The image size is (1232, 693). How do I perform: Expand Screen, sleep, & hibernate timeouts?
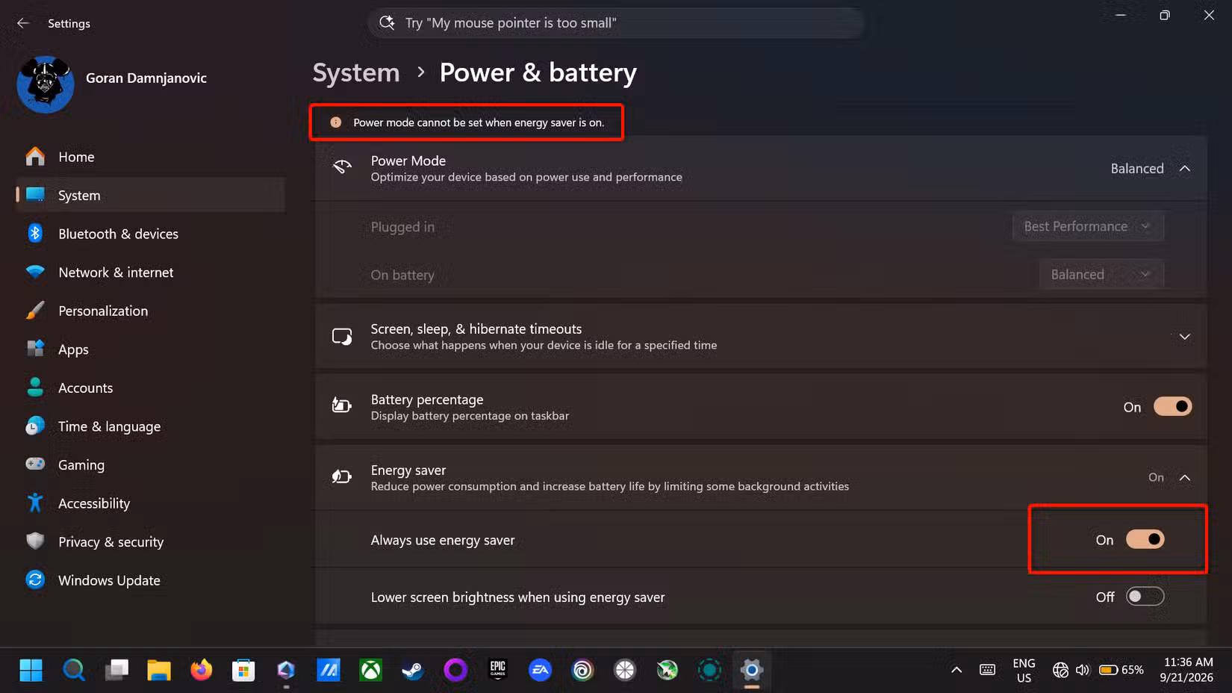pos(1184,337)
